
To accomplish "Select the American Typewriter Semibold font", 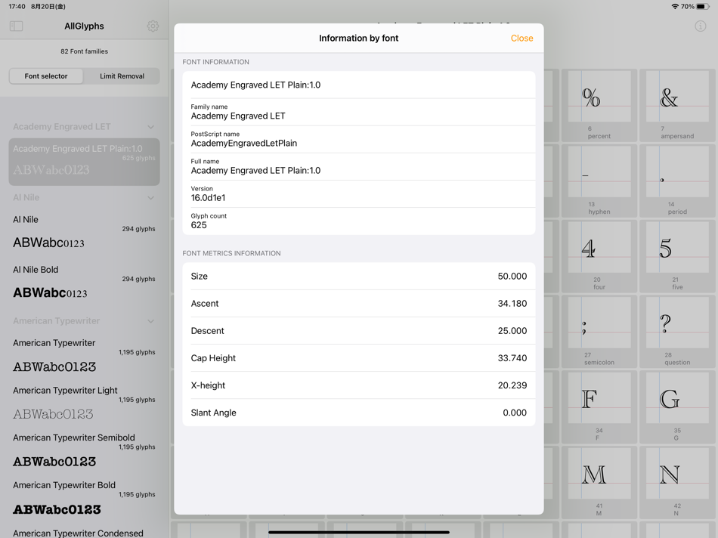I will tap(84, 450).
